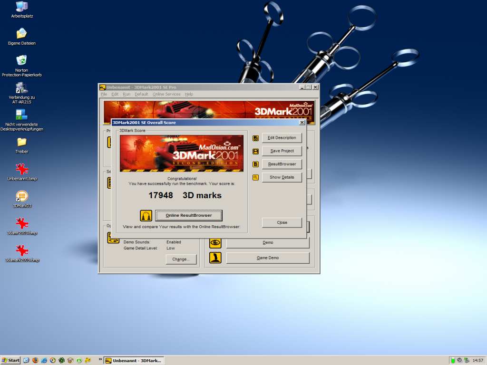The image size is (487, 365).
Task: Select the Eigene Dateien desktop icon
Action: pos(22,34)
